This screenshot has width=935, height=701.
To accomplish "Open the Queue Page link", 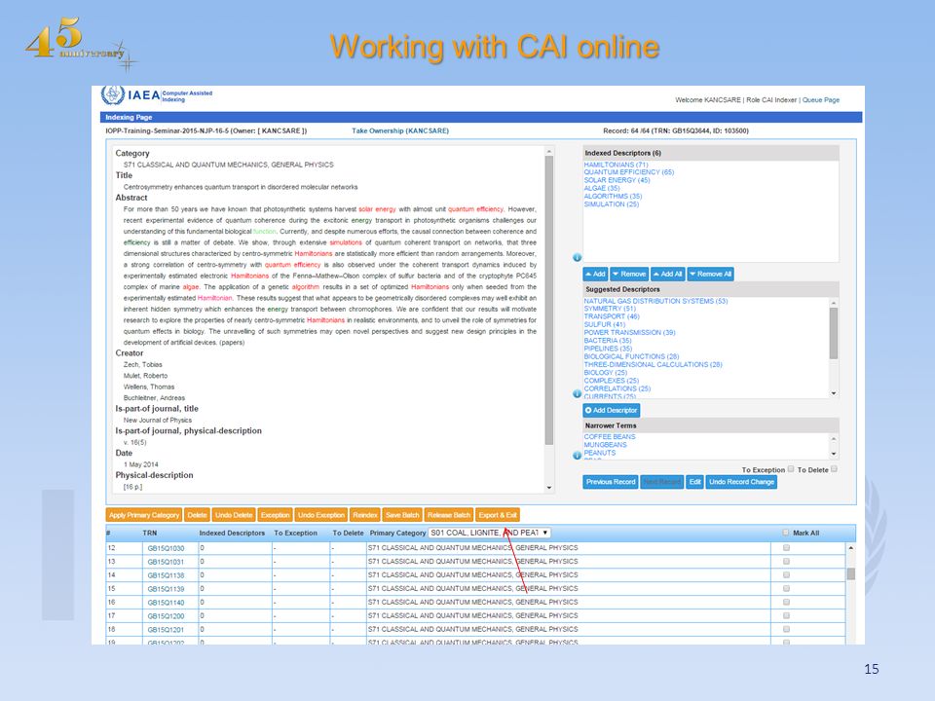I will click(820, 100).
